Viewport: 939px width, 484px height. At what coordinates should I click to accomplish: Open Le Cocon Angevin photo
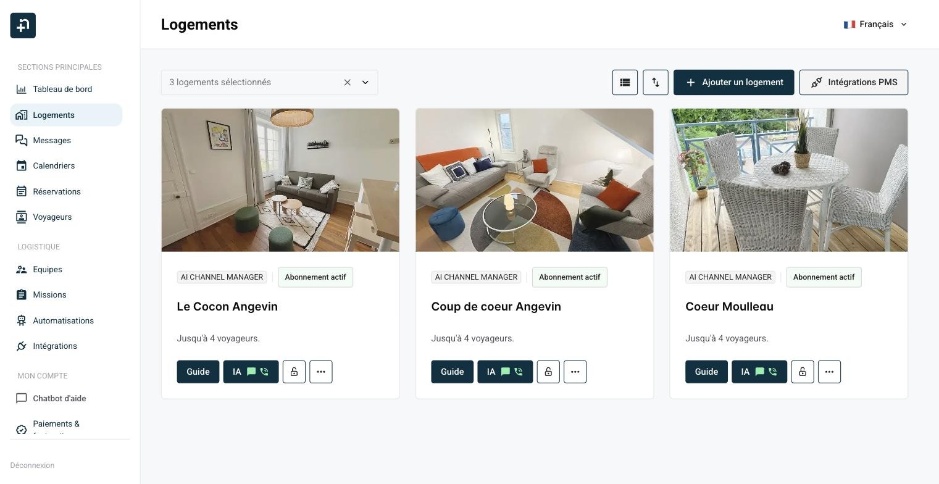point(280,180)
